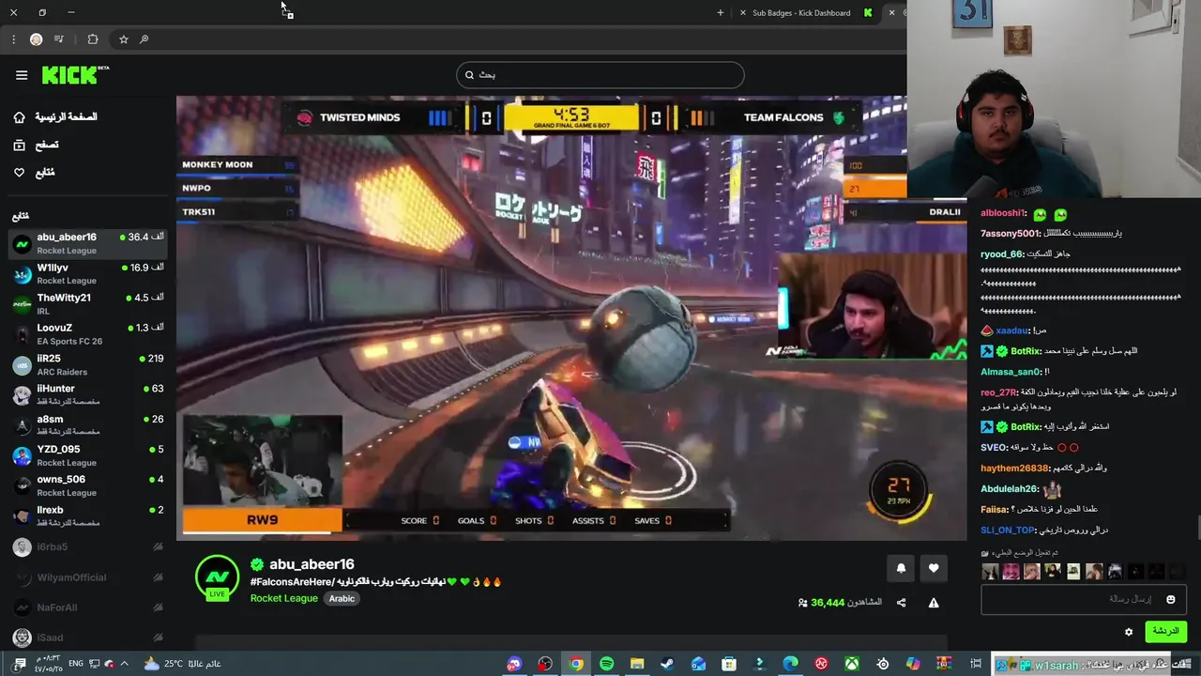
Task: Open the emoji picker in chat input
Action: pos(1170,599)
